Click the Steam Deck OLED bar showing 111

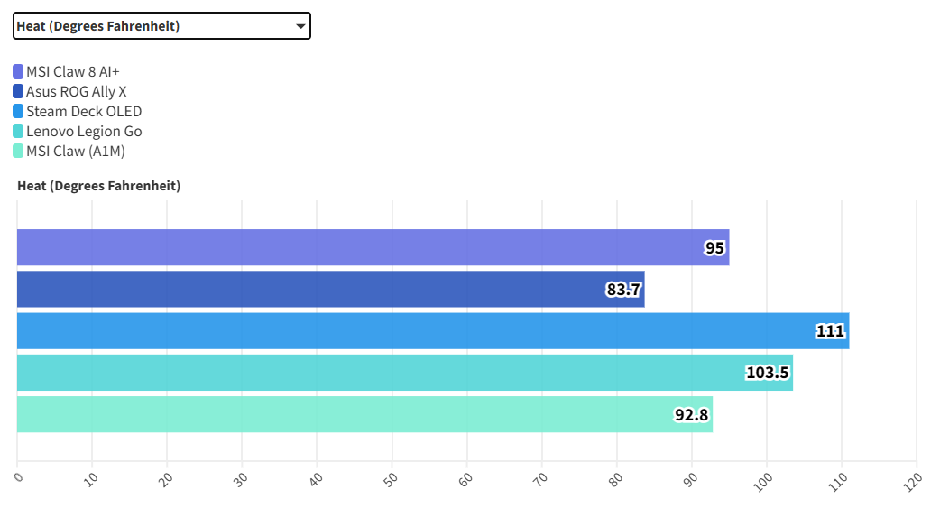[x=433, y=331]
